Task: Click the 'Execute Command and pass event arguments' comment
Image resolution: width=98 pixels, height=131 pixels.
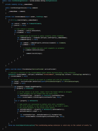Action: point(44,48)
